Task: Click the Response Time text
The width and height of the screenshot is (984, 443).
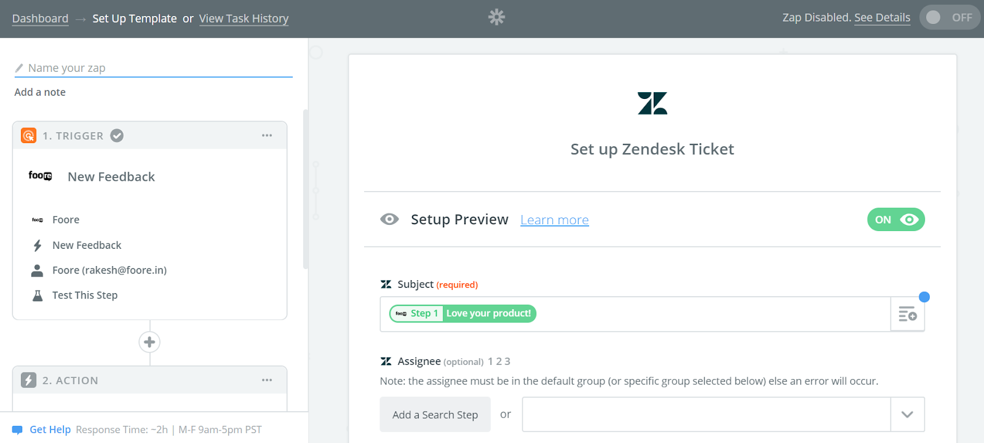Action: (122, 429)
